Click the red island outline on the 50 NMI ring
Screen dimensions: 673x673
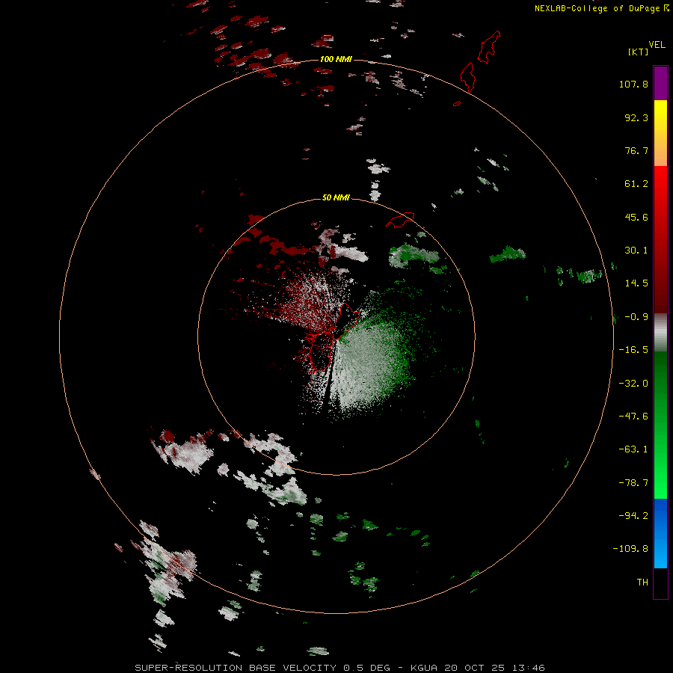tap(400, 220)
